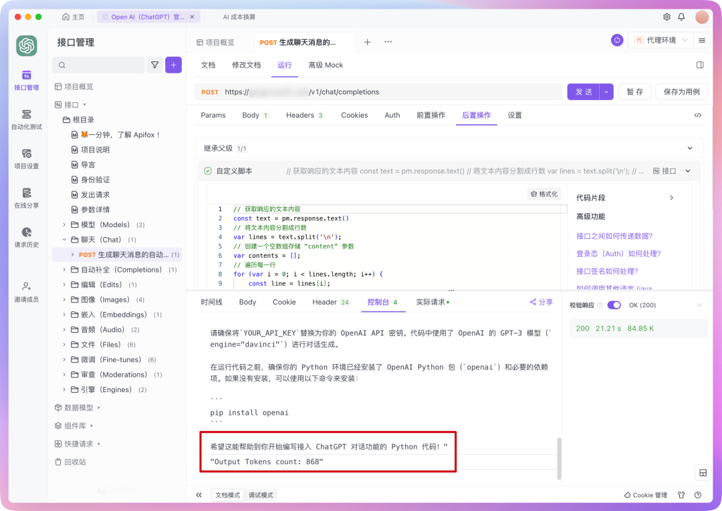This screenshot has width=722, height=511.
Task: Expand the 模型（Models） folder
Action: tap(65, 224)
